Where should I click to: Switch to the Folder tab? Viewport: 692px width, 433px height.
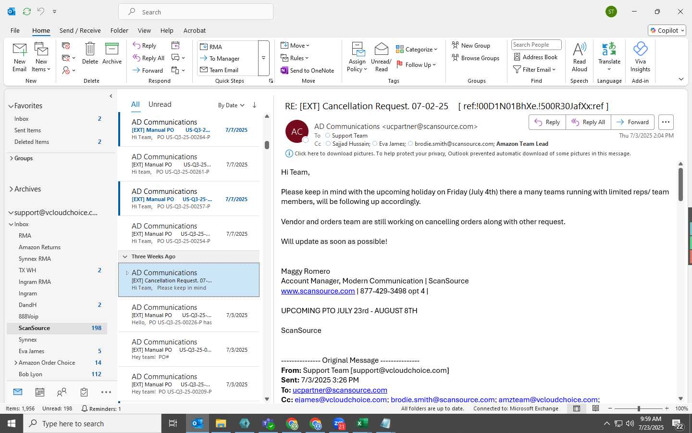pos(119,30)
